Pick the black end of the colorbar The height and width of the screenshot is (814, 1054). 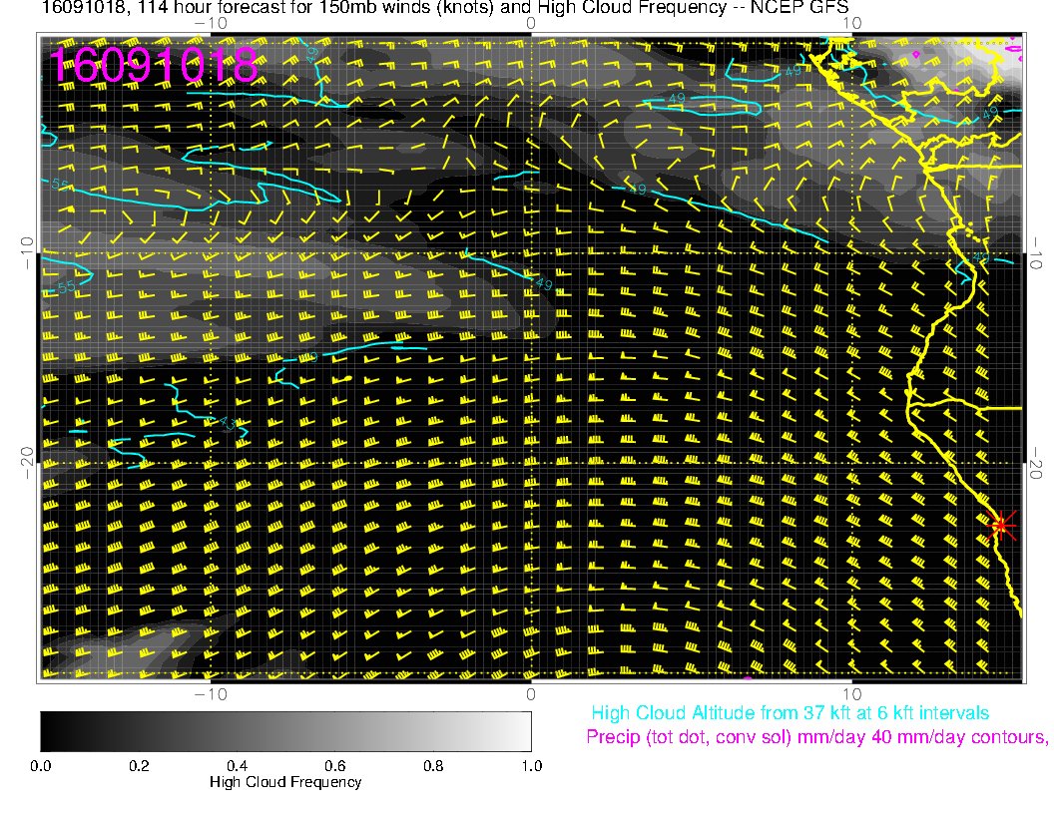click(48, 731)
